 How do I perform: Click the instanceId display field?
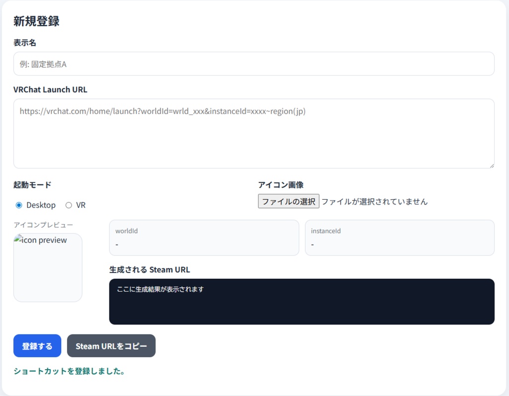click(399, 238)
